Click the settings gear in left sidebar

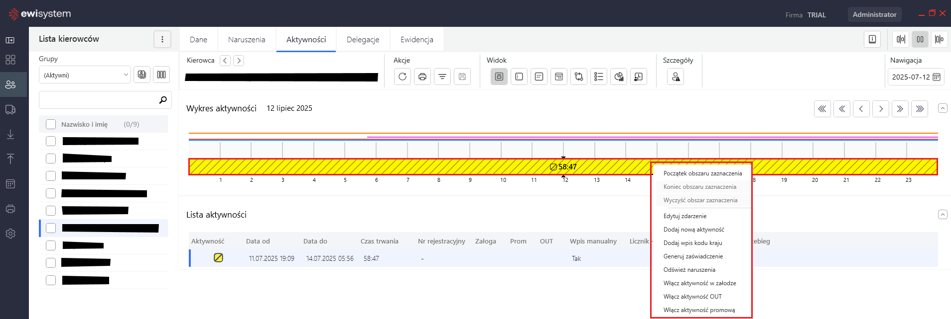coord(10,234)
